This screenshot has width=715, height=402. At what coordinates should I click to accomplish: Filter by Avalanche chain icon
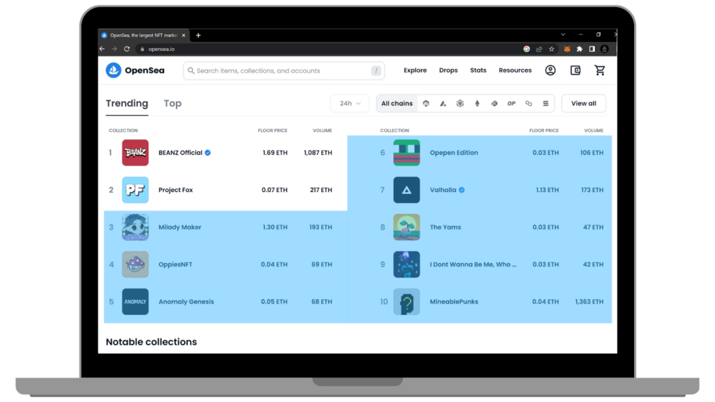pyautogui.click(x=443, y=103)
